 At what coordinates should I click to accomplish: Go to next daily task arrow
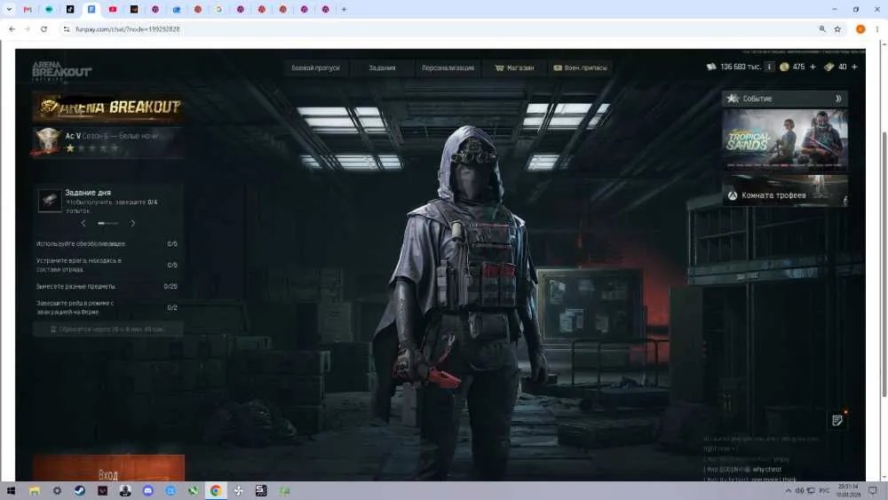(x=132, y=223)
